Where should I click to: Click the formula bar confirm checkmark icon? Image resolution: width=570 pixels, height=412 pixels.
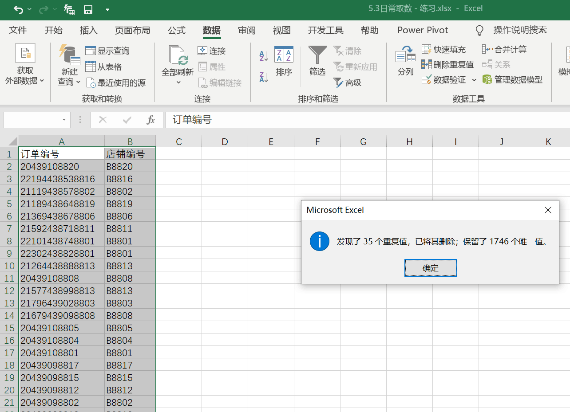pos(127,120)
